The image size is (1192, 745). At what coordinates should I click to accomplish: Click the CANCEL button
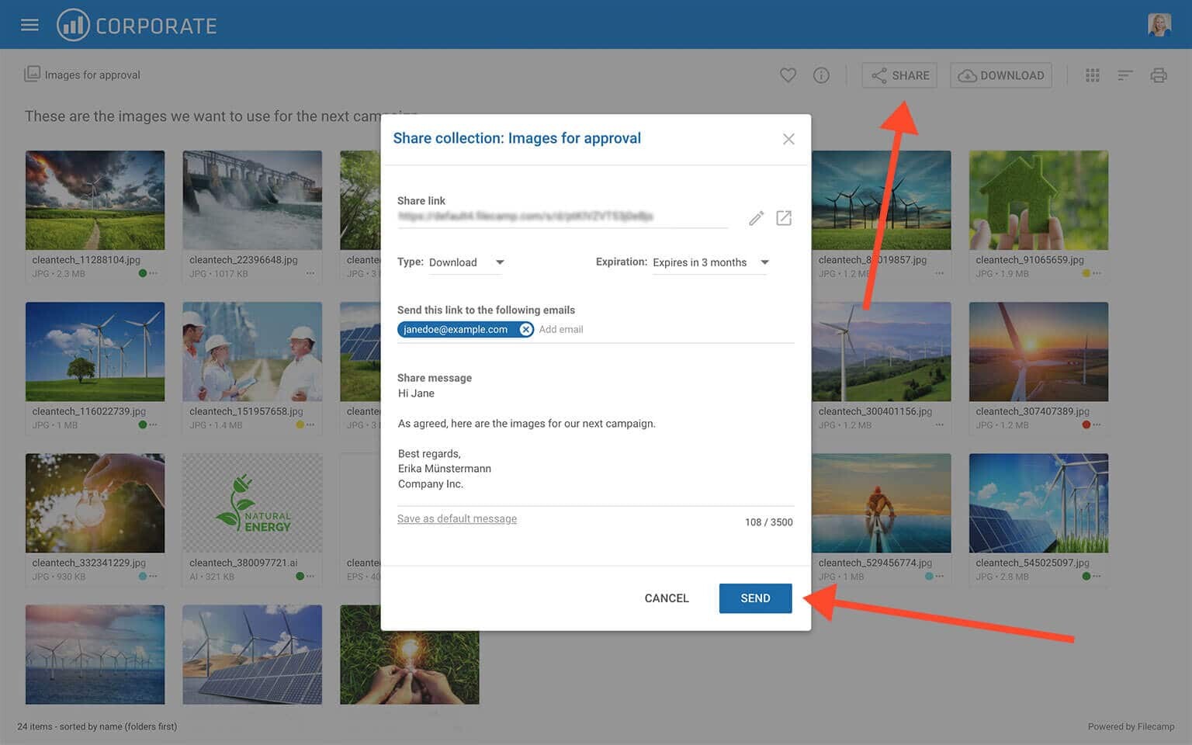667,598
